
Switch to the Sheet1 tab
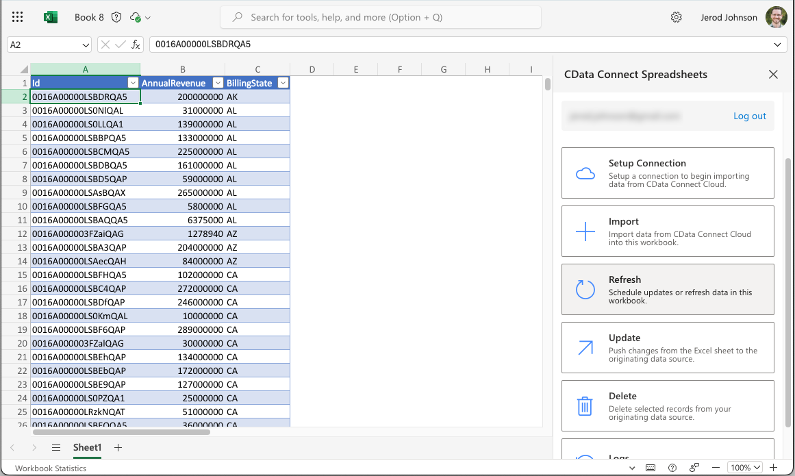click(x=87, y=447)
